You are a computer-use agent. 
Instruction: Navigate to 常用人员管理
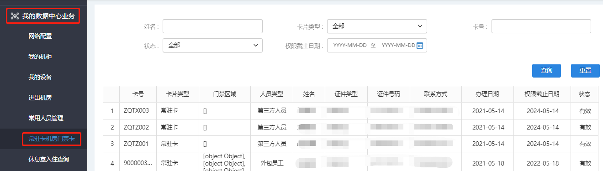click(x=46, y=118)
